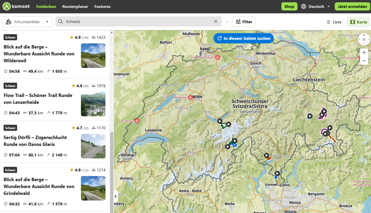Open the Mountainbike sport dropdown

[27, 22]
